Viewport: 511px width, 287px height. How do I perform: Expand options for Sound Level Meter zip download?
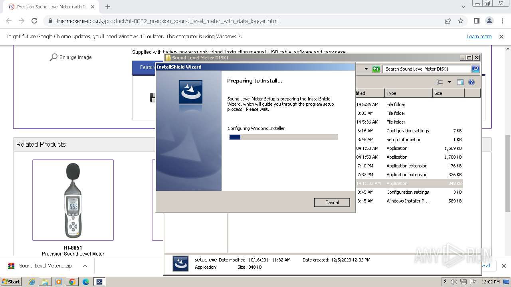click(x=85, y=266)
